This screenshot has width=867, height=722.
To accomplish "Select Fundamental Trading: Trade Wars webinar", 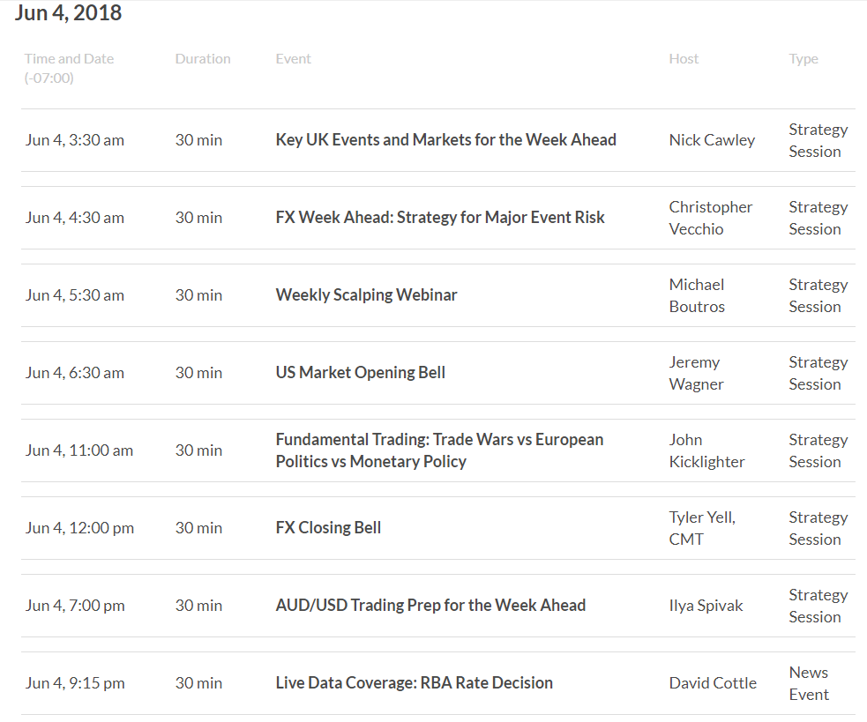I will [439, 450].
